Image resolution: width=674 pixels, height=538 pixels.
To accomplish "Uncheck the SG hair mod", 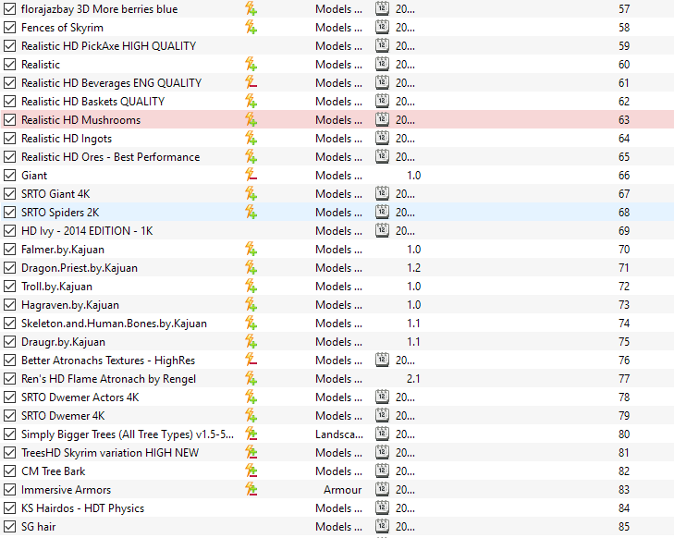I will pos(10,527).
